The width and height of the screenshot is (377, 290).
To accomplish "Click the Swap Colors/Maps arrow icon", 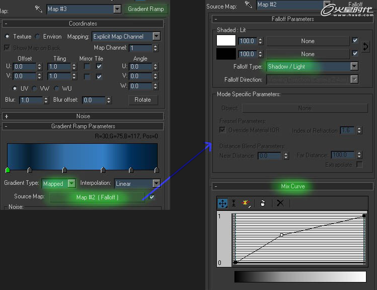I will click(x=365, y=47).
